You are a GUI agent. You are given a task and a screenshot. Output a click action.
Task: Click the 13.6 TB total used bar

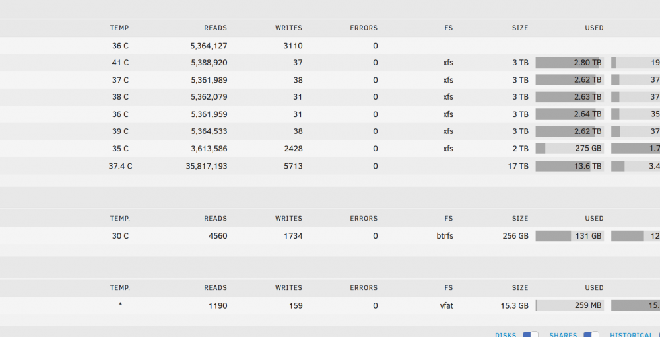pyautogui.click(x=570, y=166)
